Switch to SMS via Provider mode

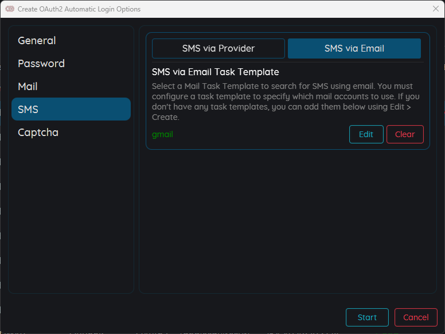pyautogui.click(x=218, y=49)
